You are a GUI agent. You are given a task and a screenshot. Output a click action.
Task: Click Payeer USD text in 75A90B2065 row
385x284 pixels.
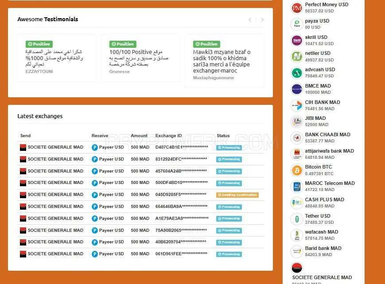click(112, 230)
